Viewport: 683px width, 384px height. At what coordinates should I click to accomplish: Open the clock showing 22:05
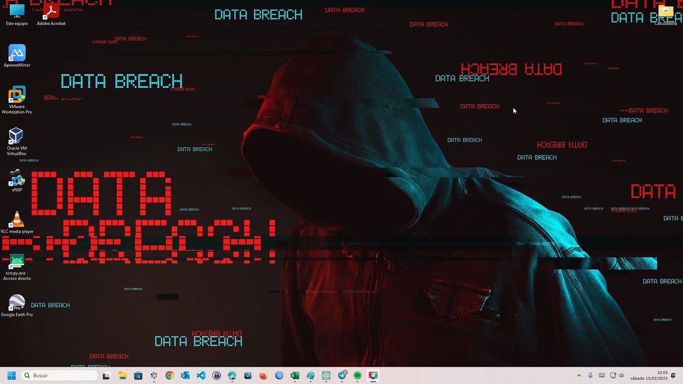pyautogui.click(x=649, y=375)
